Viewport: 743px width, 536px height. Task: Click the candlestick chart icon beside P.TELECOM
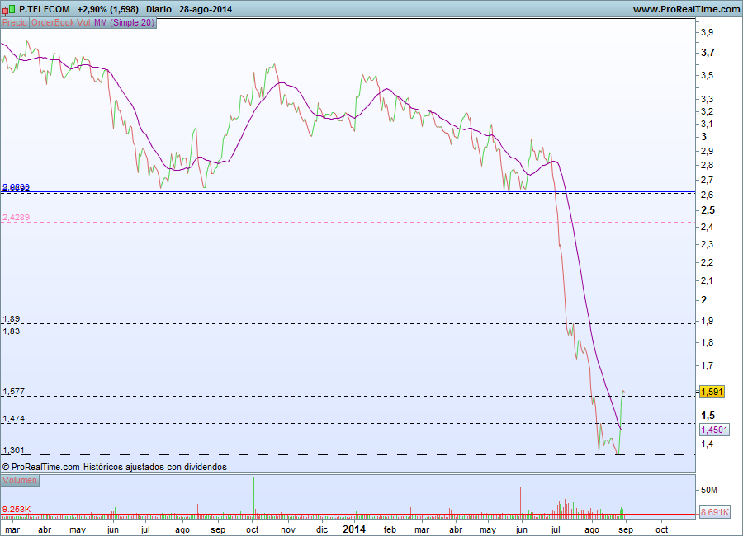(x=8, y=9)
